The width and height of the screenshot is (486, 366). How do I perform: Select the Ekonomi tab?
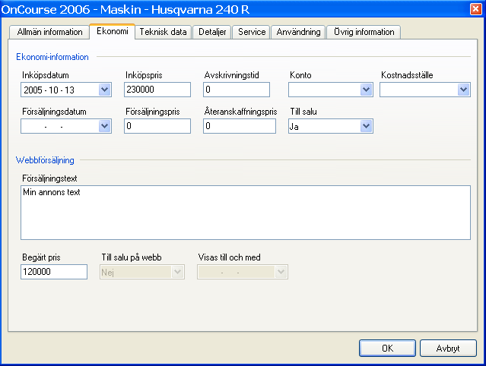(x=113, y=31)
